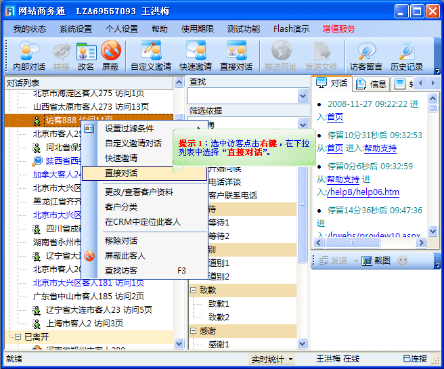Select 直接对话 in the context menu
444x369 pixels.
tap(122, 173)
